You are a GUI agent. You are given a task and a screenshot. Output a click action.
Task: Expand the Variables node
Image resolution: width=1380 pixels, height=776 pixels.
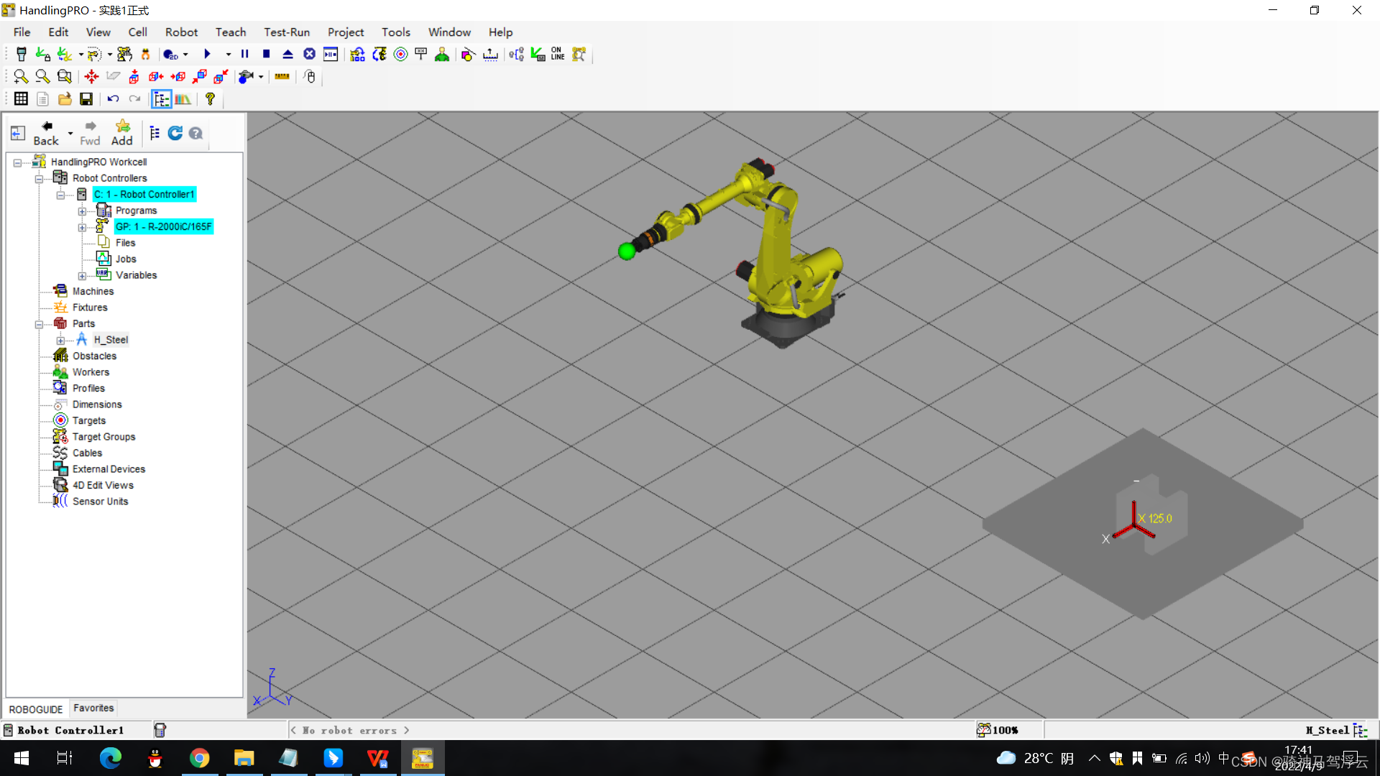82,276
